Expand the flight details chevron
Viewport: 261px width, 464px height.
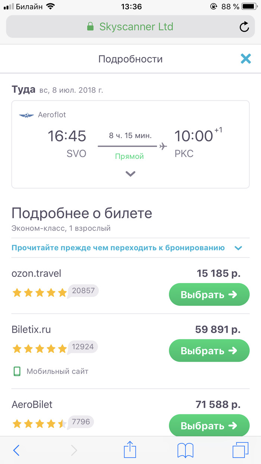point(130,173)
